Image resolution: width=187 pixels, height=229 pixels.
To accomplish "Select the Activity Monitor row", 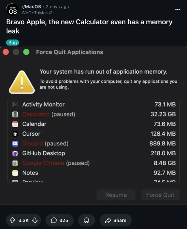I will click(x=93, y=105).
